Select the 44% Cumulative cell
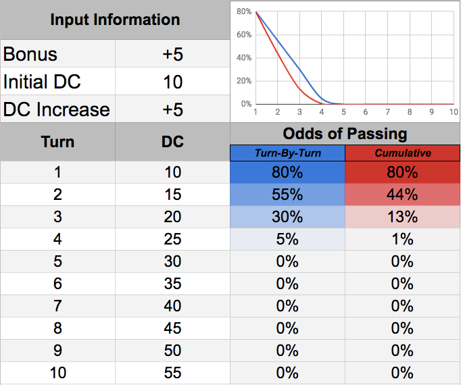This screenshot has width=461, height=385. click(403, 195)
